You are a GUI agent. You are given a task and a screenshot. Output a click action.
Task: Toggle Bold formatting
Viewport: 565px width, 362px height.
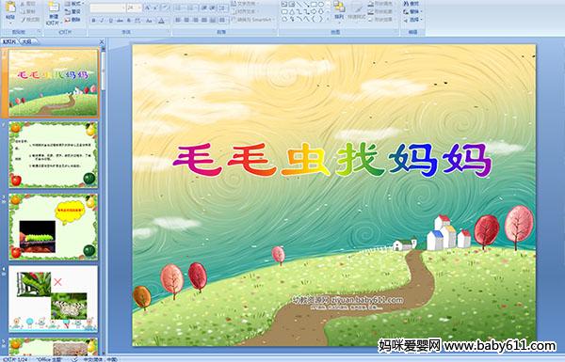click(93, 21)
